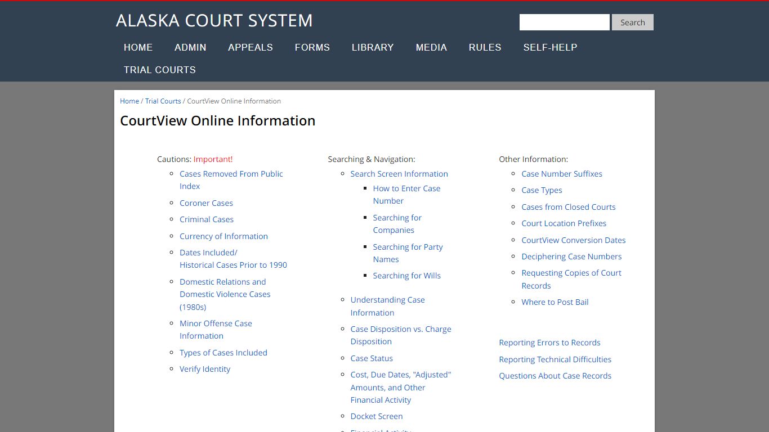The width and height of the screenshot is (769, 432).
Task: Open Cost, Due Dates, Adjusted Amounts link
Action: point(401,387)
